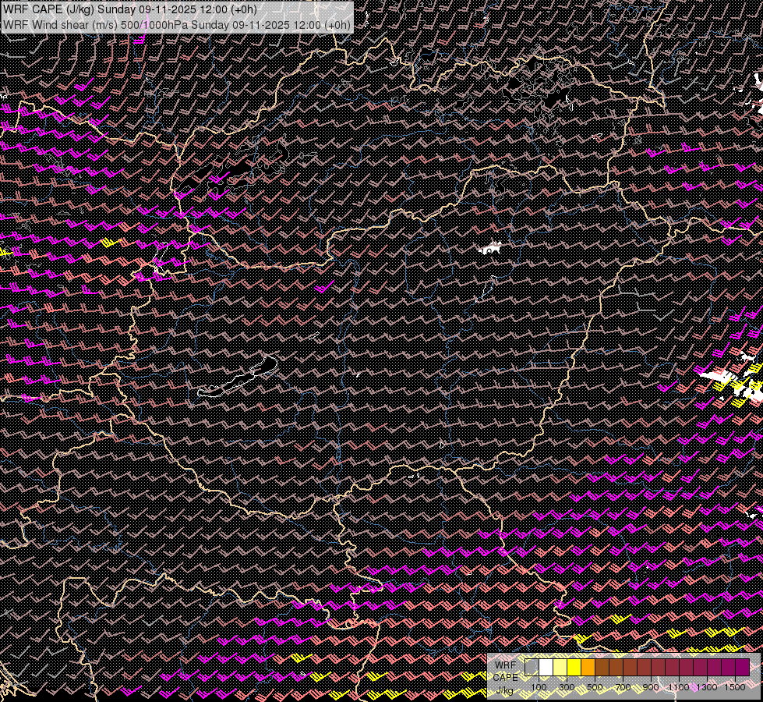The image size is (763, 702).
Task: Click the WRF Wind shear title line
Action: [177, 25]
